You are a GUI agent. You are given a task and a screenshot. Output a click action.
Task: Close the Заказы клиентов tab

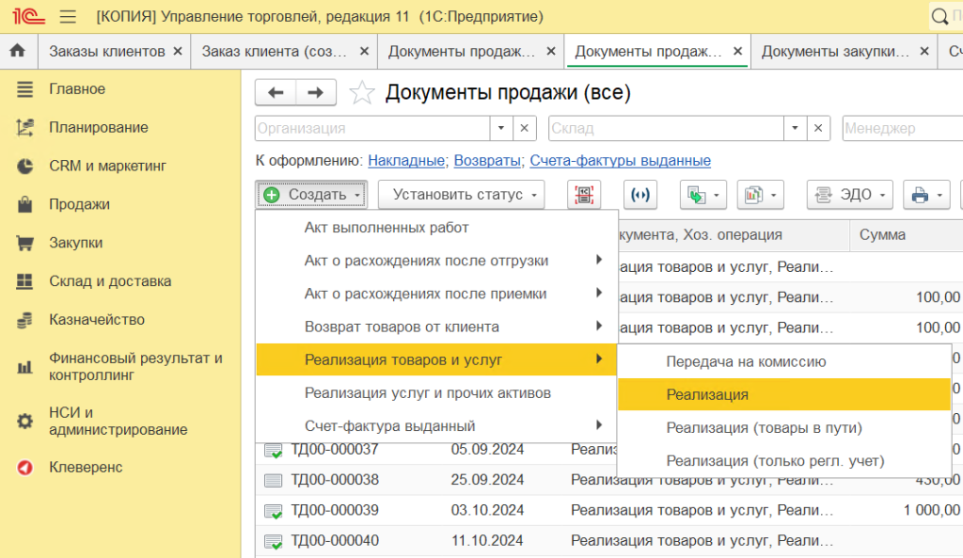[178, 52]
